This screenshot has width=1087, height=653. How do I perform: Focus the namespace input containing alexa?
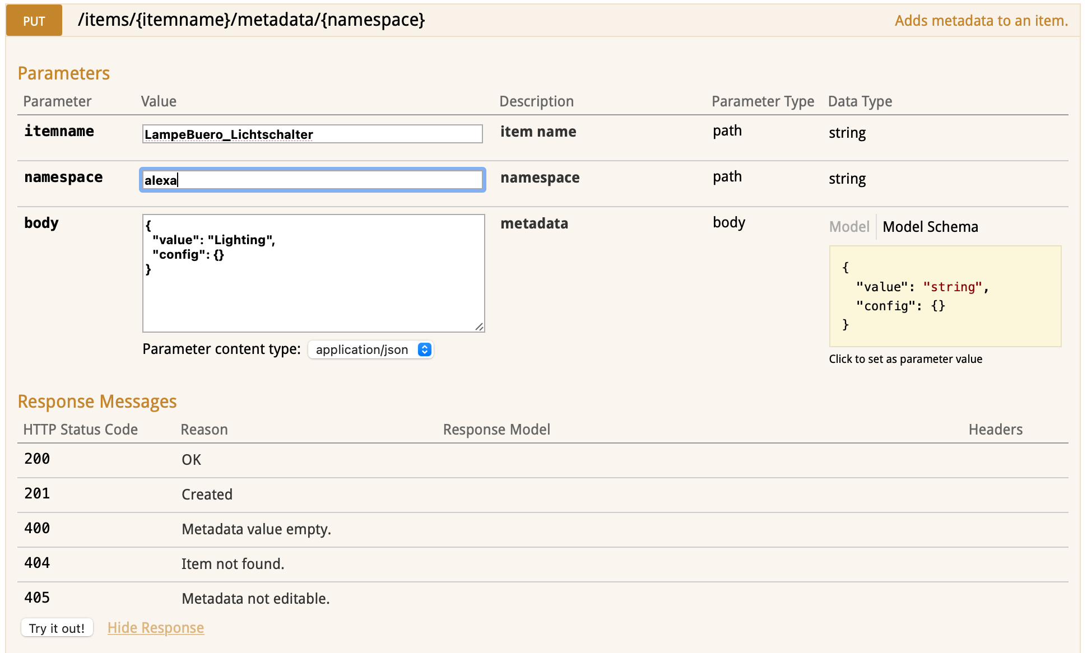pyautogui.click(x=312, y=180)
